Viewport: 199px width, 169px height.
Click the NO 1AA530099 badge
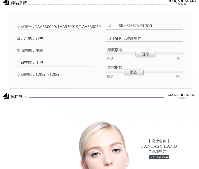coord(159,157)
